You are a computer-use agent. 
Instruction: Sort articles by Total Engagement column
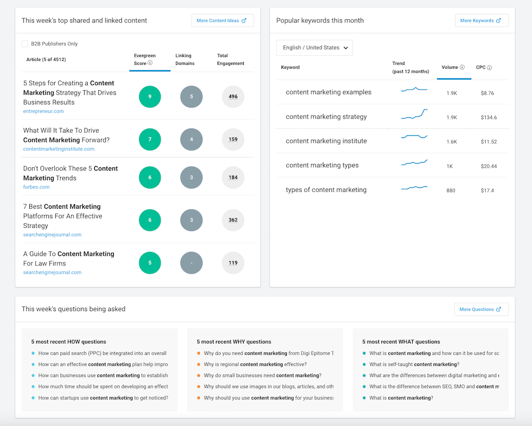pos(230,59)
